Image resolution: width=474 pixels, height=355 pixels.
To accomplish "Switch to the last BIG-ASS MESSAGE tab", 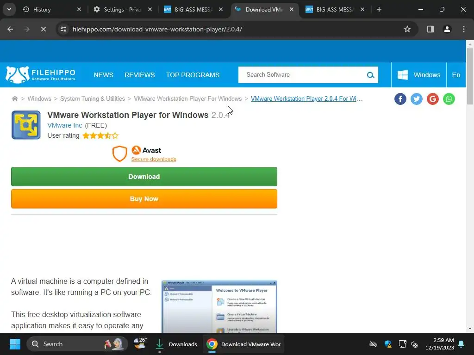I will pyautogui.click(x=334, y=10).
